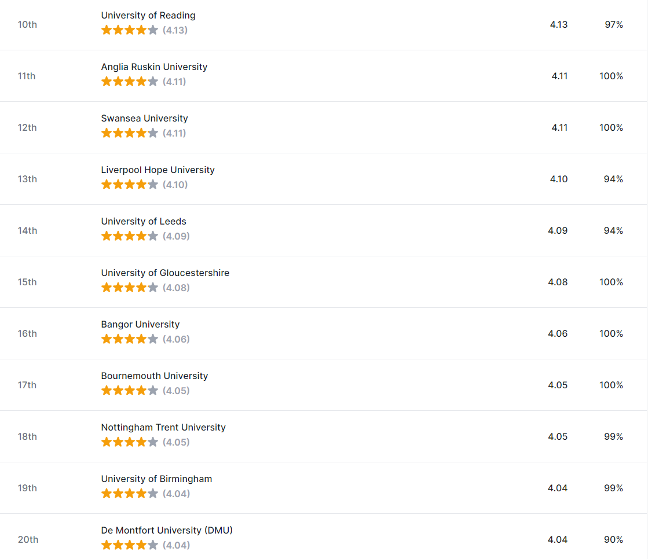648x559 pixels.
Task: Click University of Reading star rating
Action: point(130,30)
